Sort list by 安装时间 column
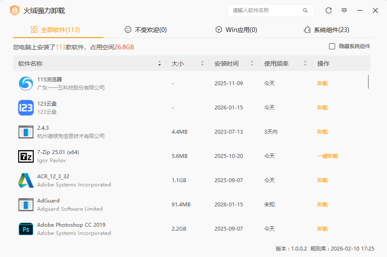Image resolution: width=387 pixels, height=257 pixels. click(x=252, y=64)
